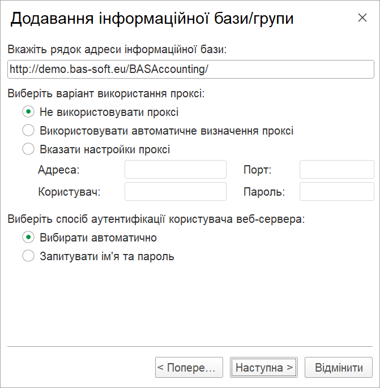Focus the "Користувач" proxy user field
Viewport: 380px width, 388px height.
tap(176, 192)
